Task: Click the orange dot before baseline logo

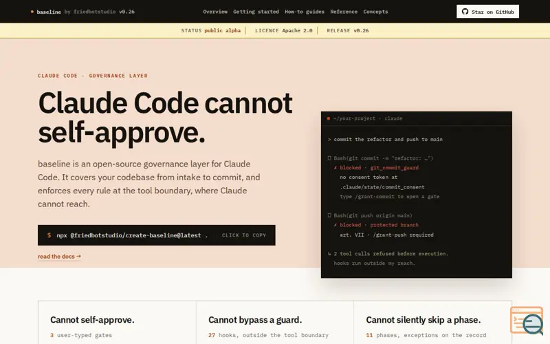Action: coord(32,12)
